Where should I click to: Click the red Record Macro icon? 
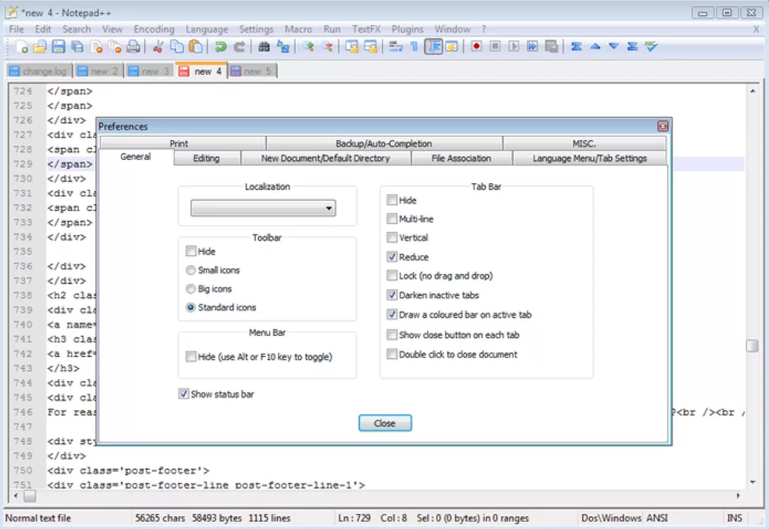(476, 46)
